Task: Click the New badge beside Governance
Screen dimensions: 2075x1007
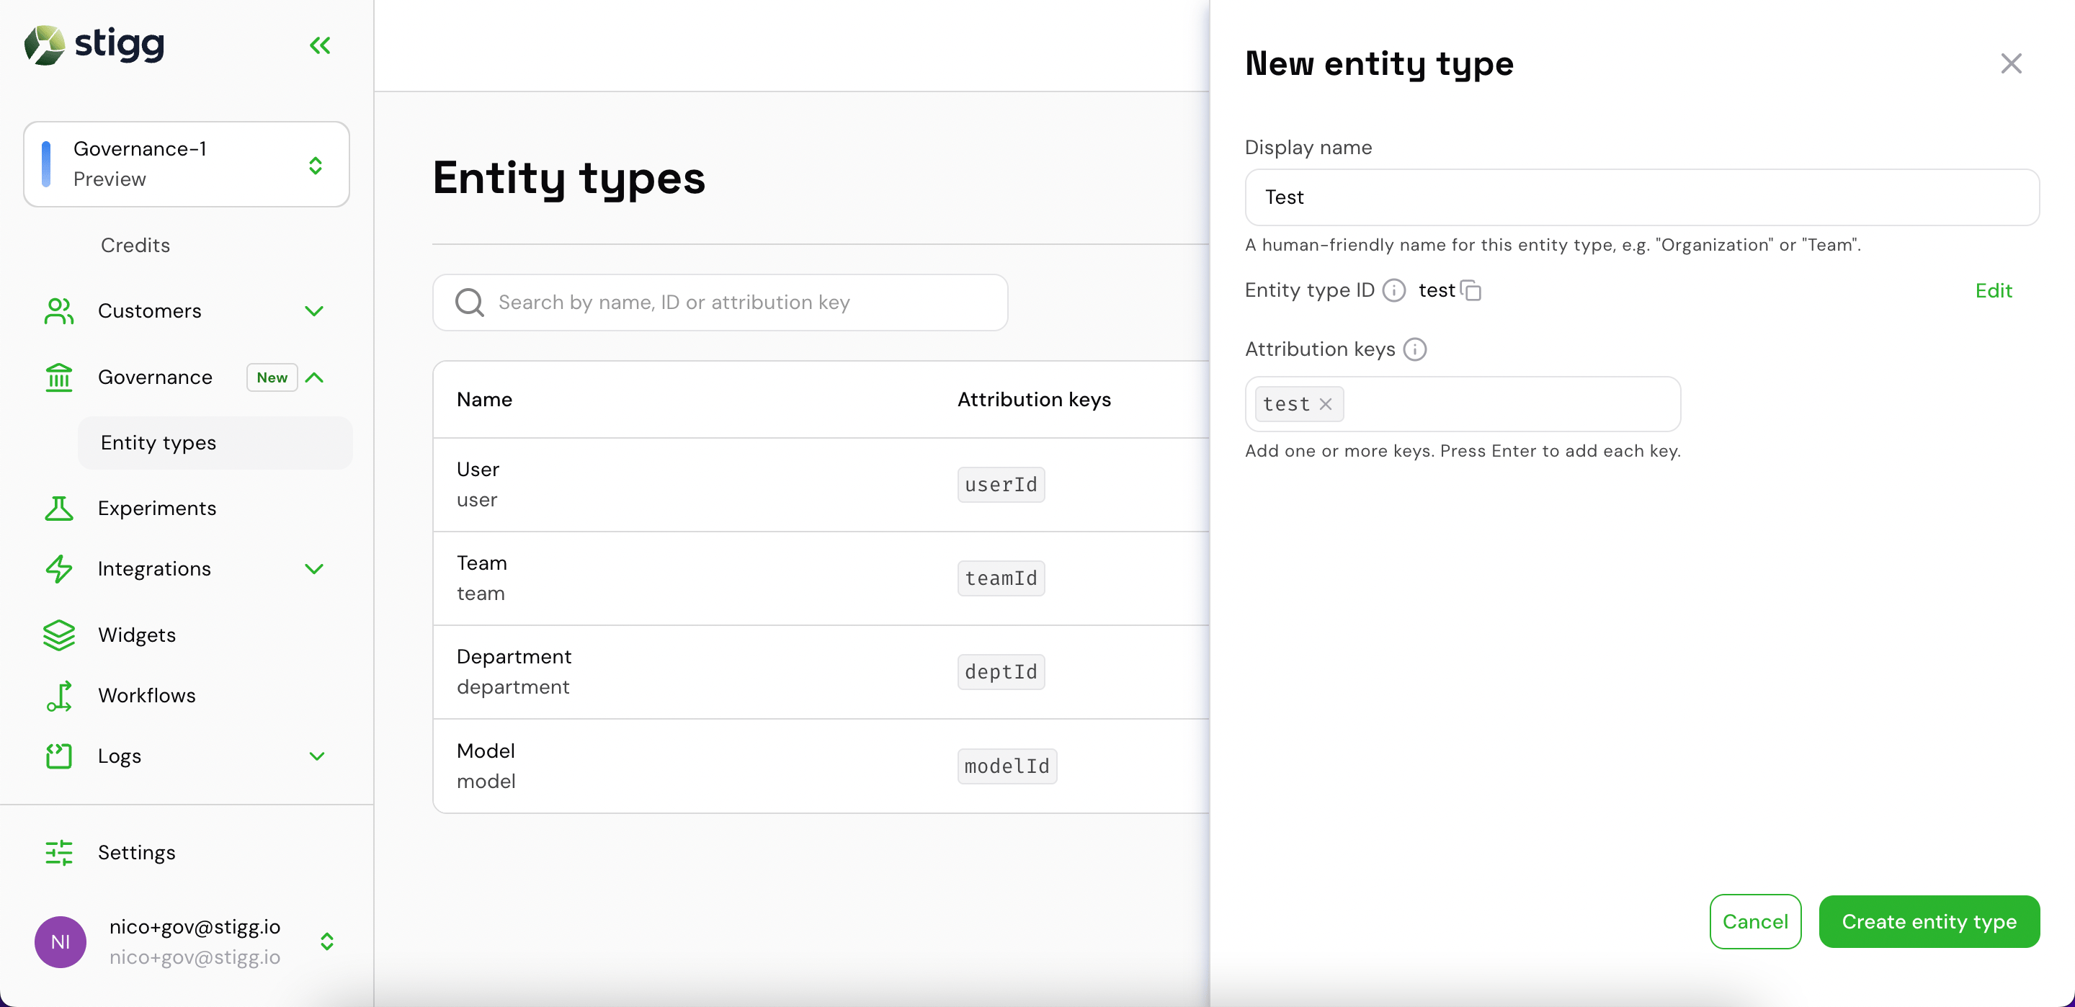Action: (272, 377)
